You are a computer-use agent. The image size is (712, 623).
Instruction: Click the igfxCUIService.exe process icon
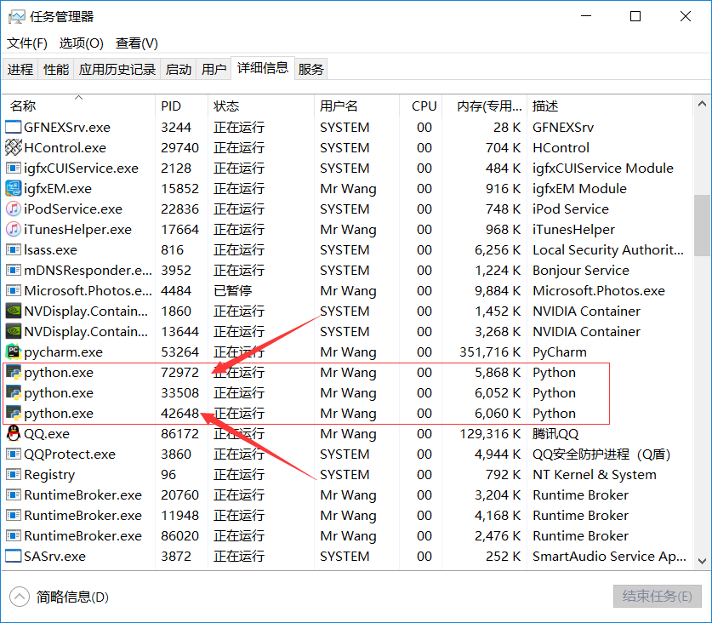tap(13, 169)
